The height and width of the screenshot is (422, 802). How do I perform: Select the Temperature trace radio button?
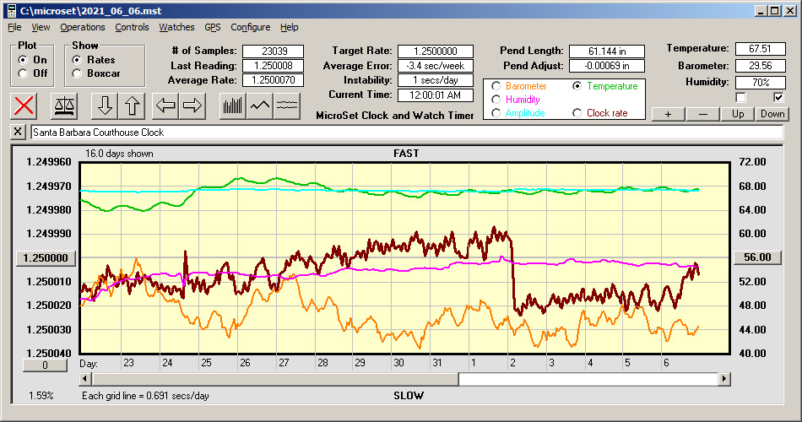coord(577,86)
